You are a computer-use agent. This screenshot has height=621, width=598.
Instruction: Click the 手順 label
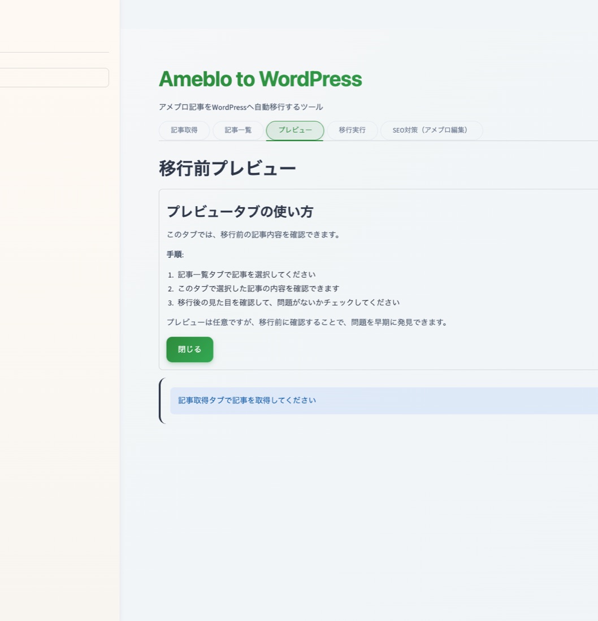(x=175, y=255)
